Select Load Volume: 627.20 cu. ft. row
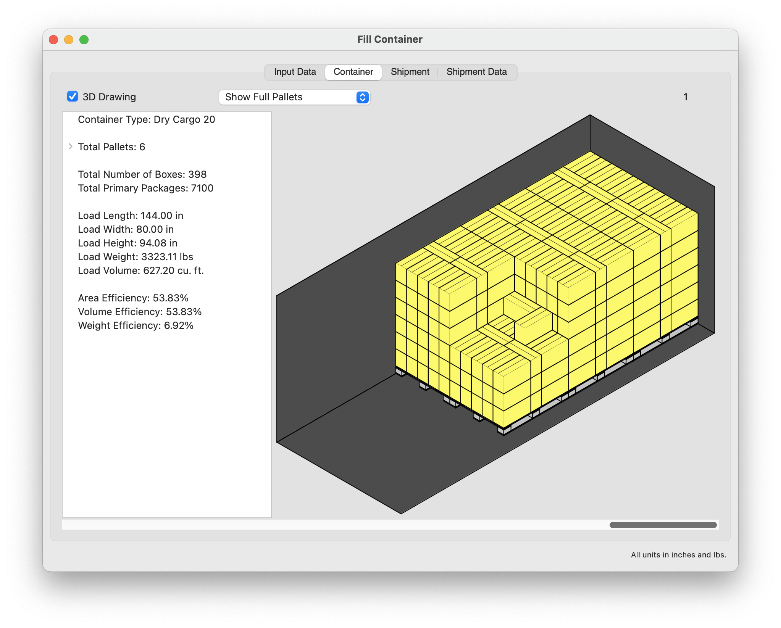 (x=167, y=271)
